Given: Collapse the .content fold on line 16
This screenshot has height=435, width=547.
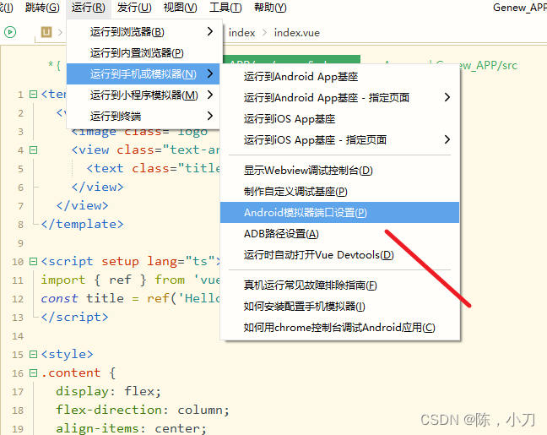Looking at the screenshot, I should (x=33, y=372).
